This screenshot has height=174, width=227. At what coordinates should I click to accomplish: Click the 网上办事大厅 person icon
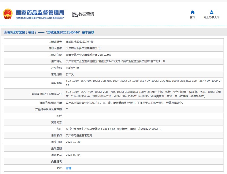(x=211, y=12)
